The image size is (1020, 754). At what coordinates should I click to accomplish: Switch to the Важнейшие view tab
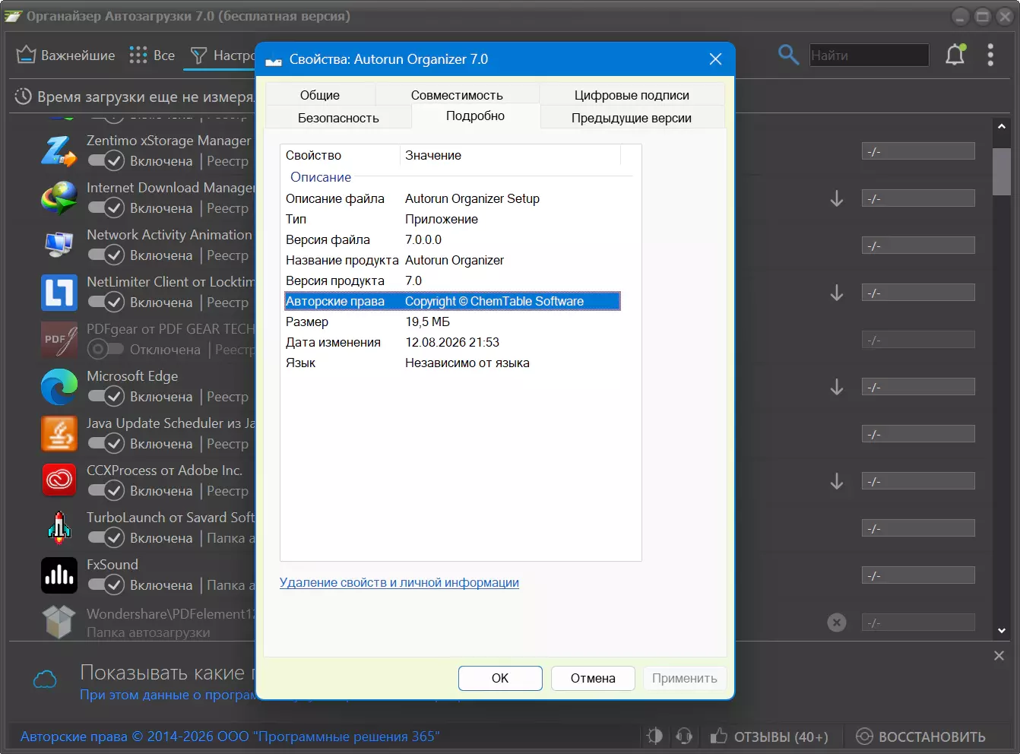(x=66, y=55)
